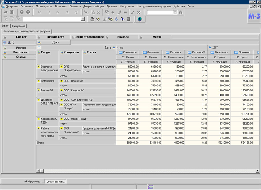Viewport: 261px width, 190px height.
Task: Expand contractor ООО "Орион-Трейд"
Action: tap(61, 119)
